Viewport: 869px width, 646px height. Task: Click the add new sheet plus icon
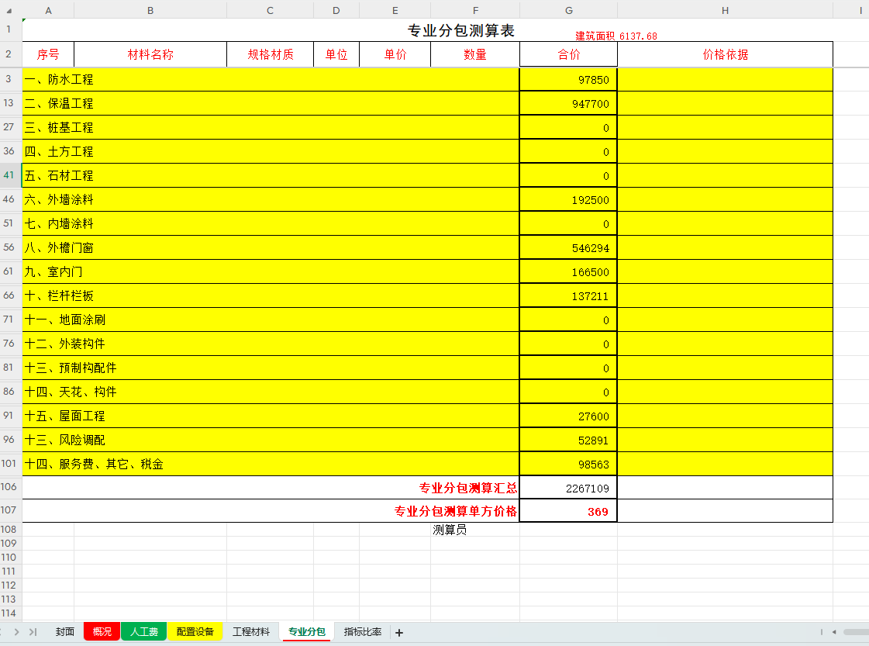(x=399, y=633)
